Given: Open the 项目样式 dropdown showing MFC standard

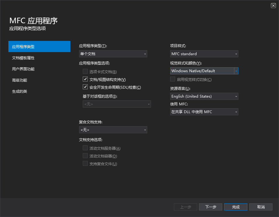Looking at the screenshot, I should tap(204, 54).
